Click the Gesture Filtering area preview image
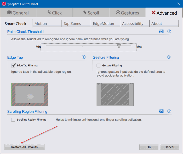The width and height of the screenshot is (183, 154). 115,94
